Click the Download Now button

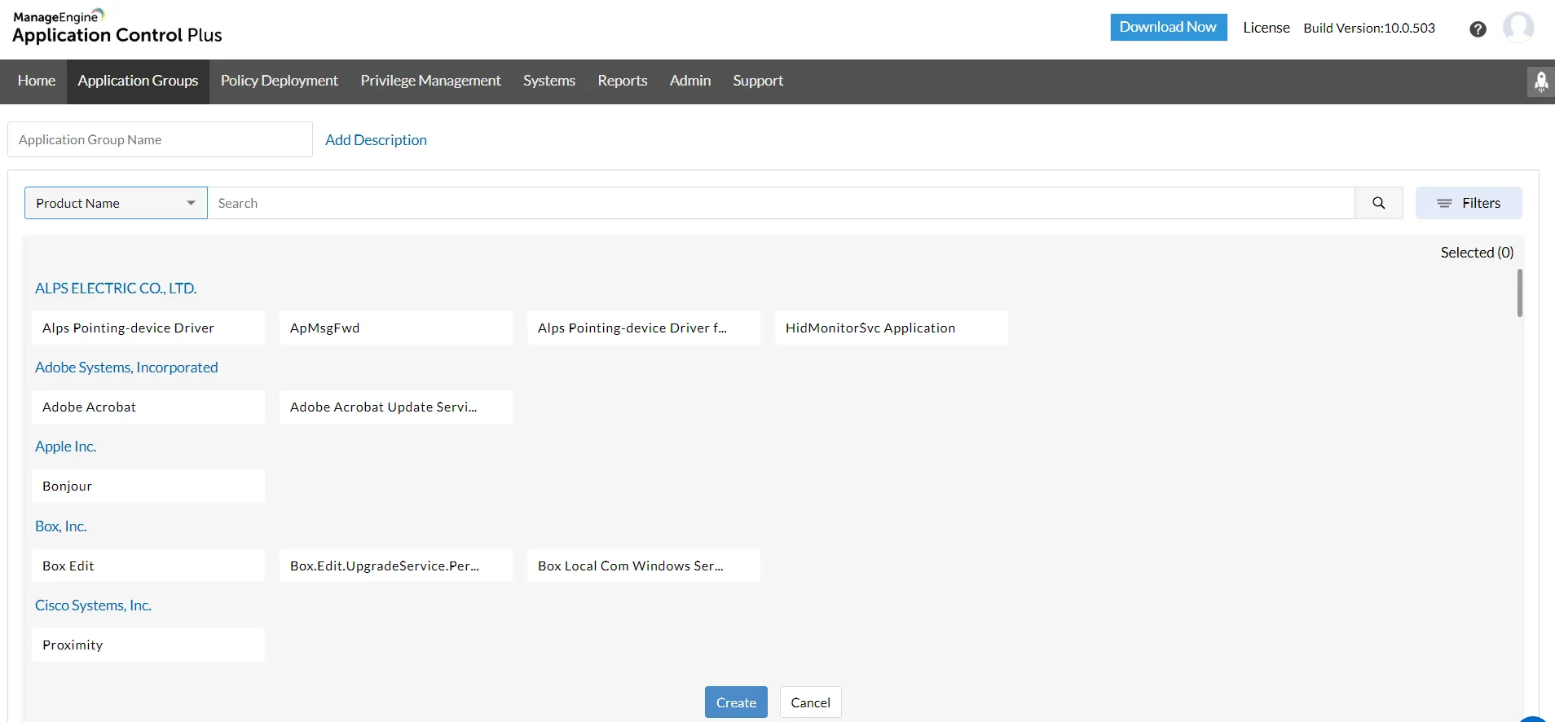tap(1168, 27)
